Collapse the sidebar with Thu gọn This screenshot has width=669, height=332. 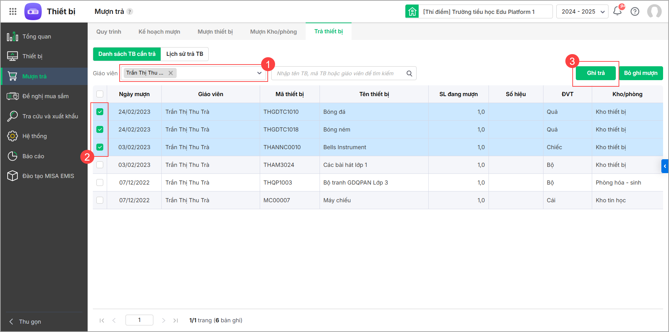tap(25, 322)
